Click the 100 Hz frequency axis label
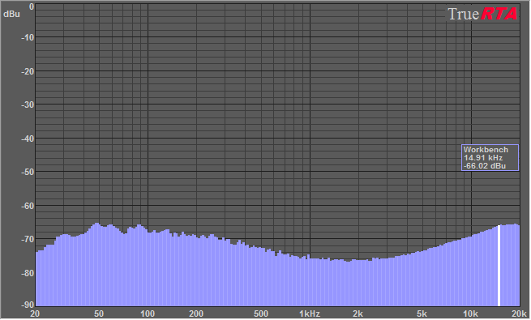This screenshot has width=531, height=320. click(x=148, y=314)
